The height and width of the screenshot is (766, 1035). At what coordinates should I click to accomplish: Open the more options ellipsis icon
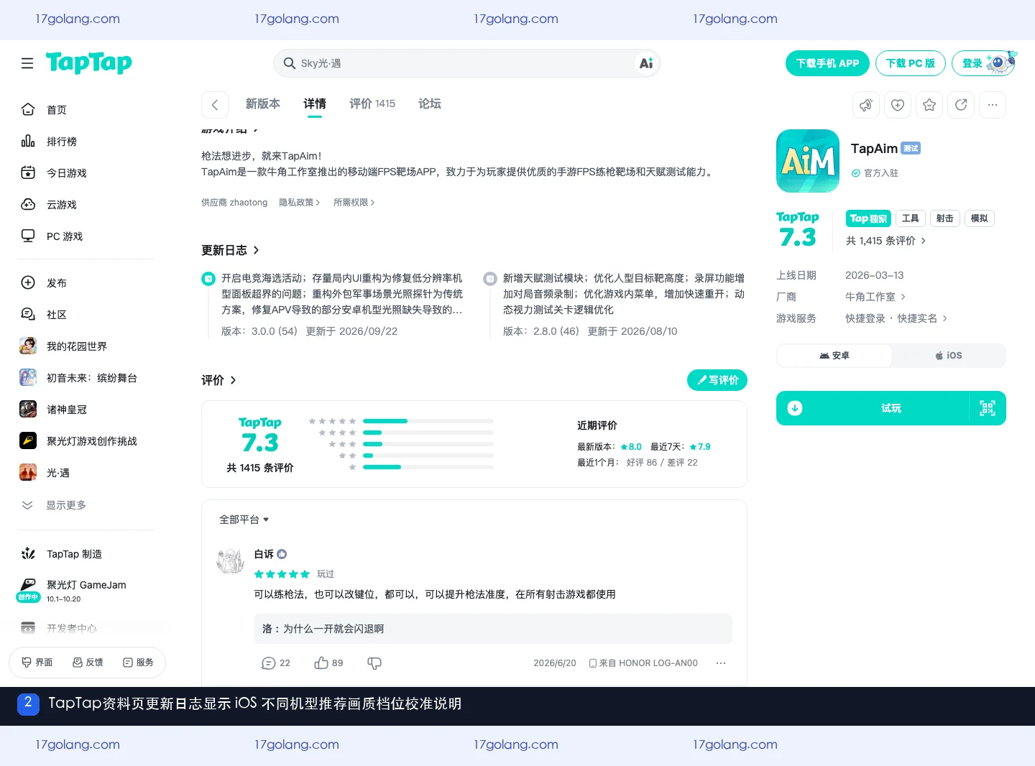point(993,105)
